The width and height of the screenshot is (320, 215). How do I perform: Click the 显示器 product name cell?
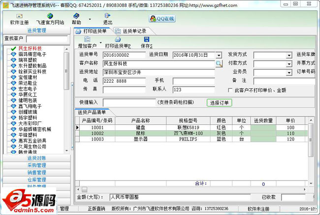click(x=141, y=139)
